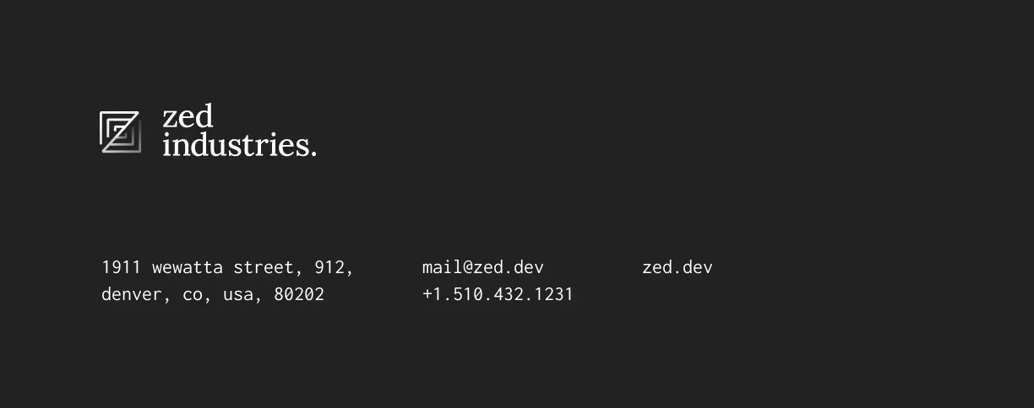
Task: Click the city name "denver,"
Action: [x=137, y=295]
